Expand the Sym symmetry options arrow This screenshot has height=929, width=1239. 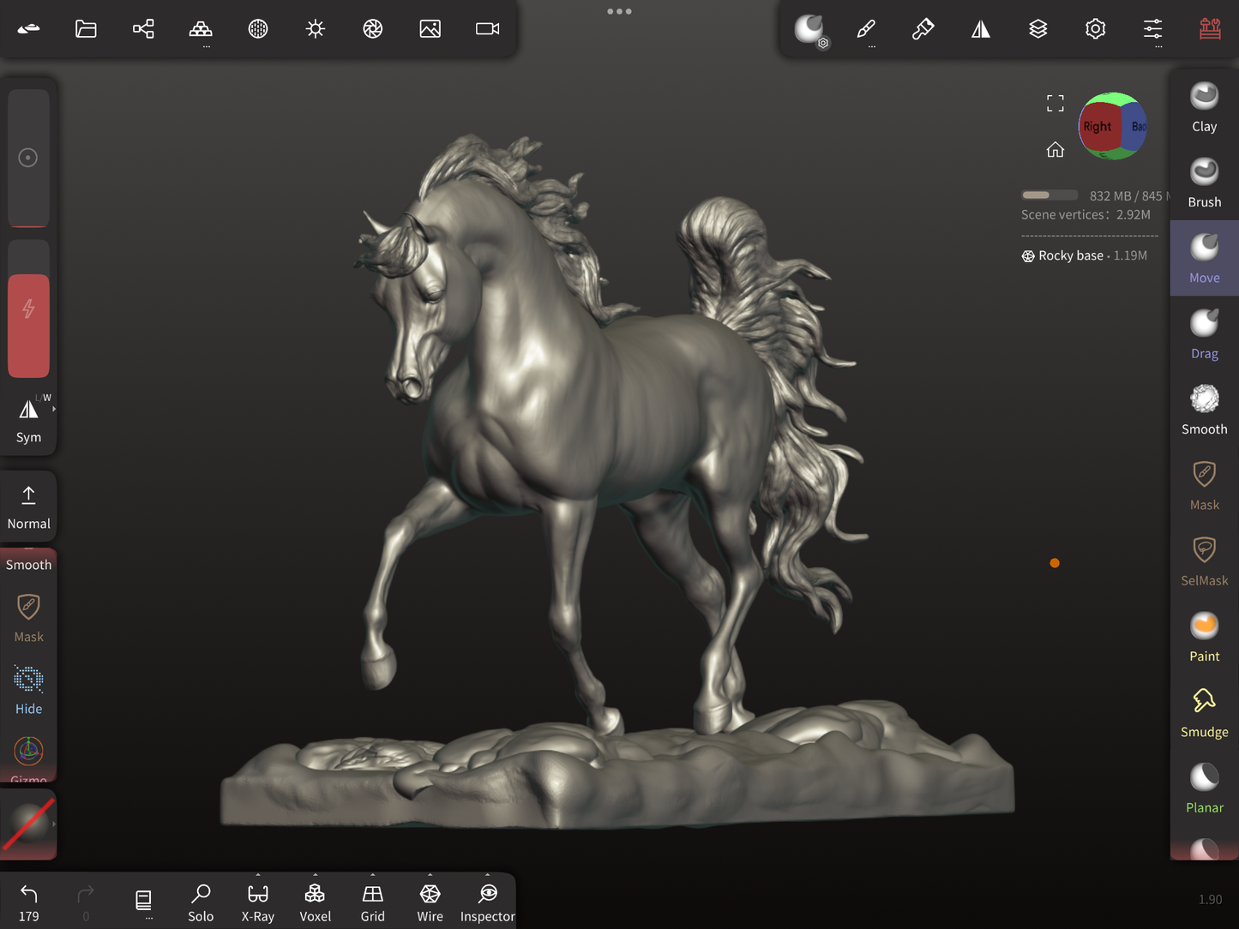[x=54, y=410]
